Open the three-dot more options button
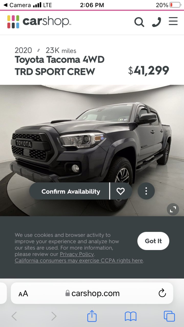Image resolution: width=184 pixels, height=327 pixels. click(146, 191)
